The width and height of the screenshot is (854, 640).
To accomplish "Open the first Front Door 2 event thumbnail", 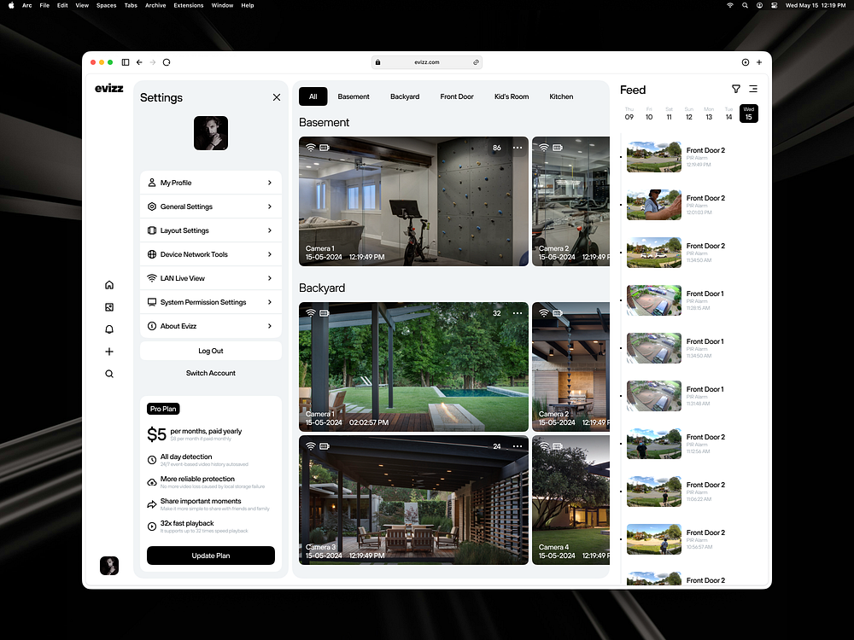I will pos(653,157).
